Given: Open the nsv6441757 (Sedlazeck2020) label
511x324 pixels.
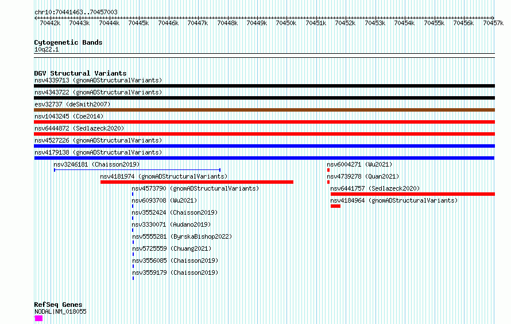Looking at the screenshot, I should (375, 188).
